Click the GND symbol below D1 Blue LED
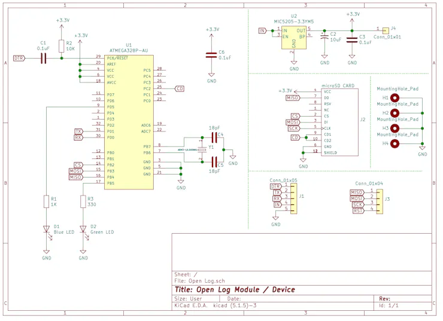The image size is (443, 321). (x=47, y=255)
